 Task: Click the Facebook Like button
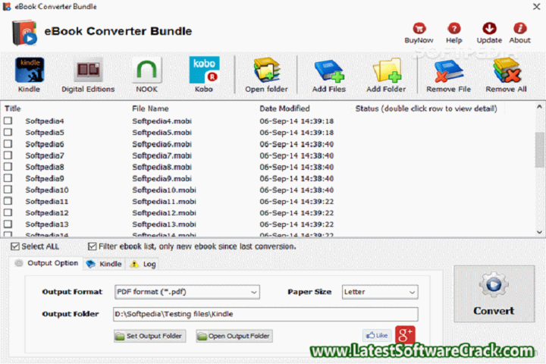(x=377, y=335)
